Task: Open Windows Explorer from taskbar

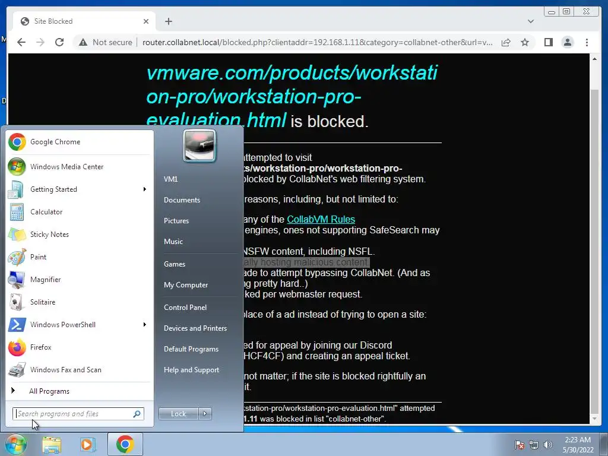Action: 52,444
